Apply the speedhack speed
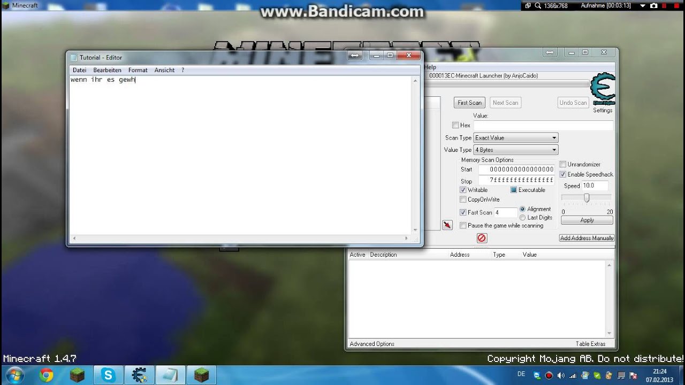Screen dimensions: 685x385 pyautogui.click(x=587, y=220)
